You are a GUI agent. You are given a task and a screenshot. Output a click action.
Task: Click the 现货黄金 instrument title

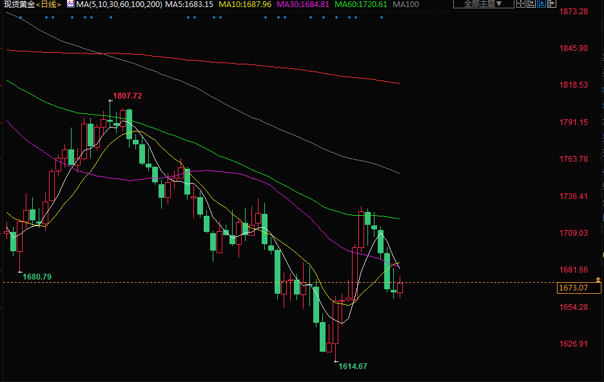(19, 5)
